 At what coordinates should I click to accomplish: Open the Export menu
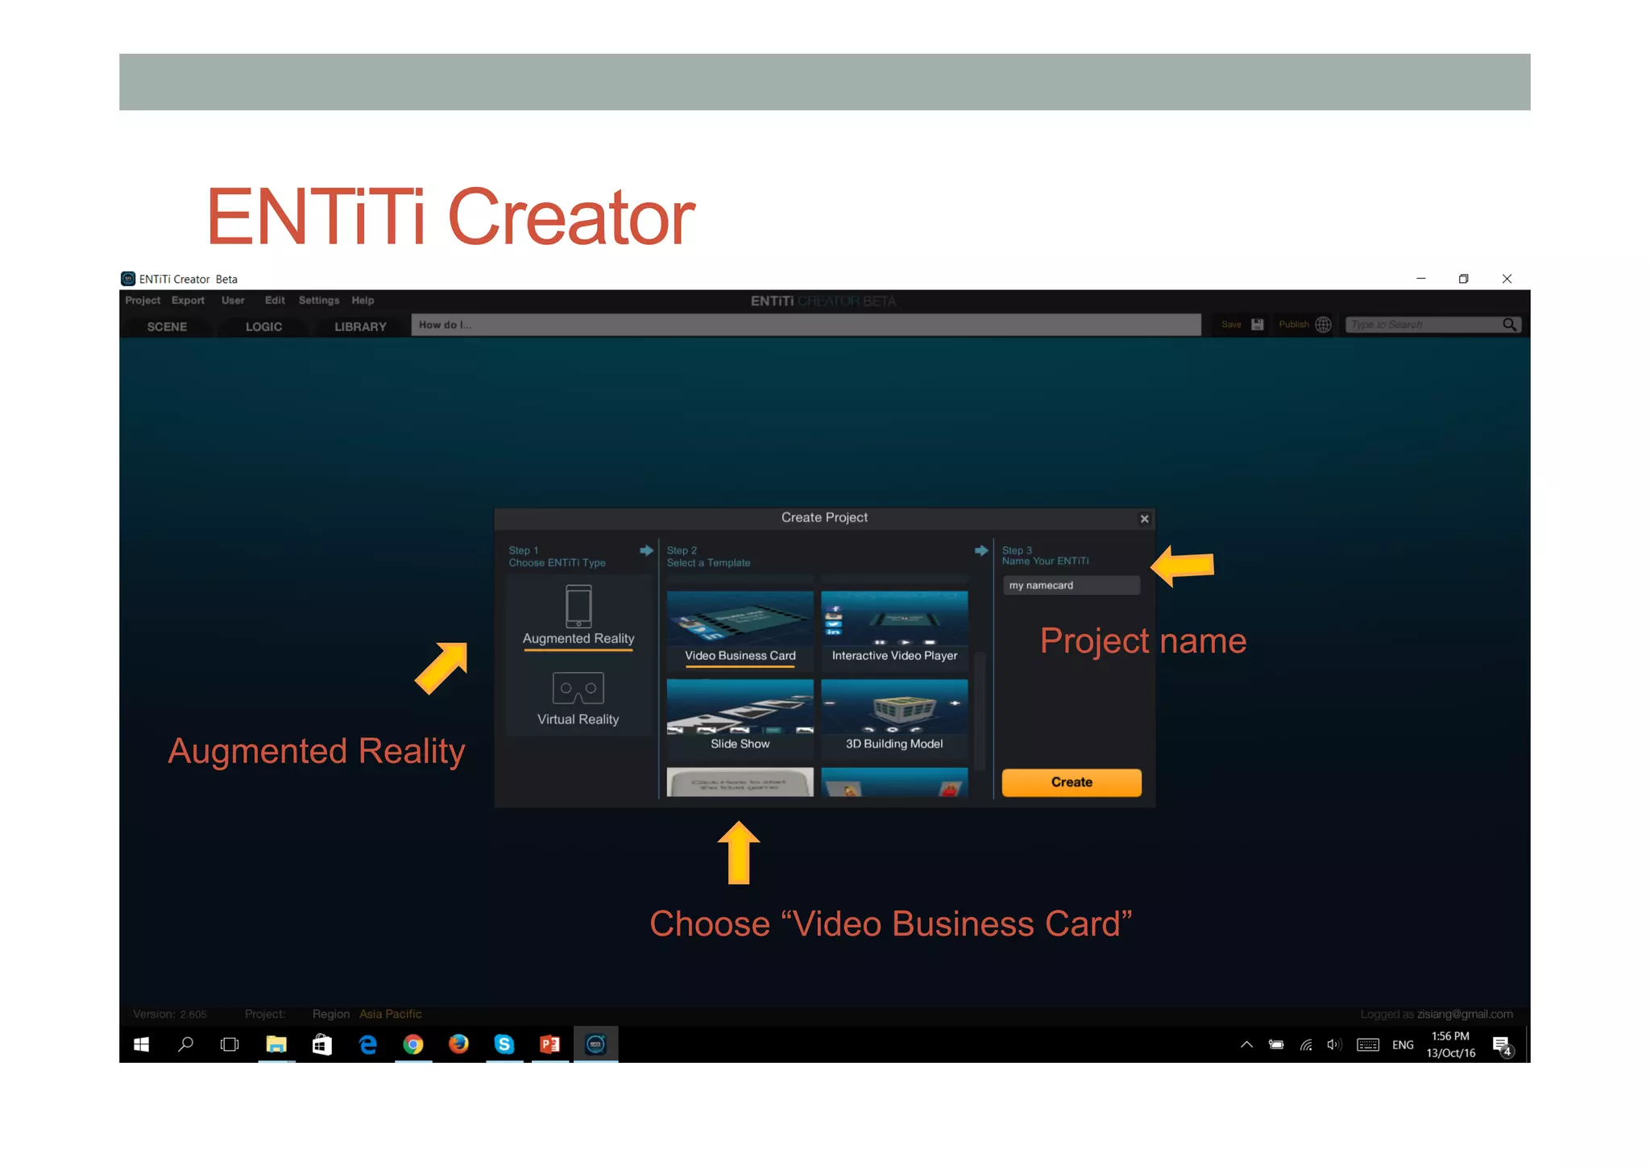click(188, 301)
